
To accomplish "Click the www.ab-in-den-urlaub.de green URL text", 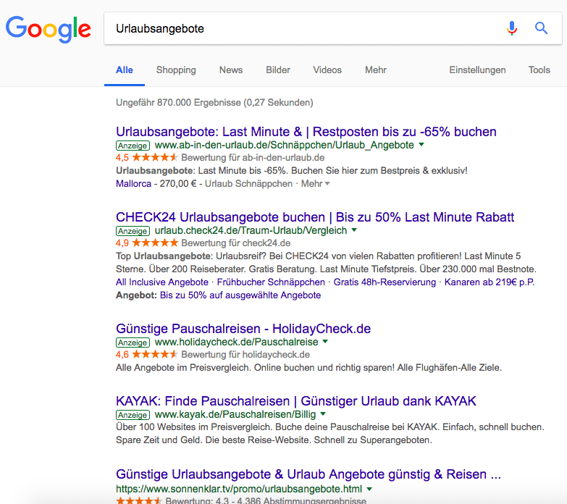I will coord(284,145).
